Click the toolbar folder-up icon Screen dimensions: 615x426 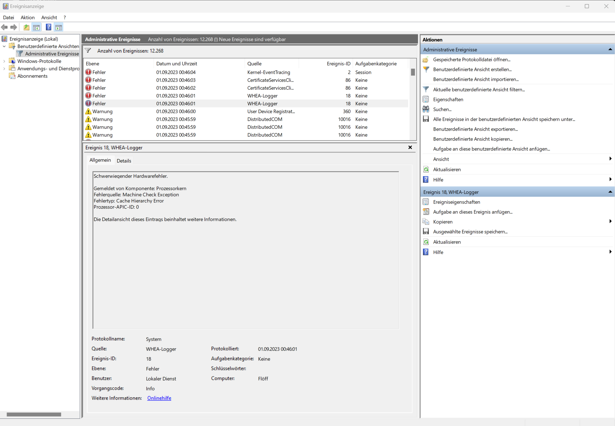[26, 27]
